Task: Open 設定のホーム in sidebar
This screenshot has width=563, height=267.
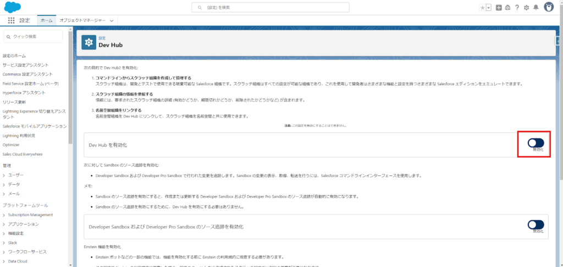Action: point(14,56)
